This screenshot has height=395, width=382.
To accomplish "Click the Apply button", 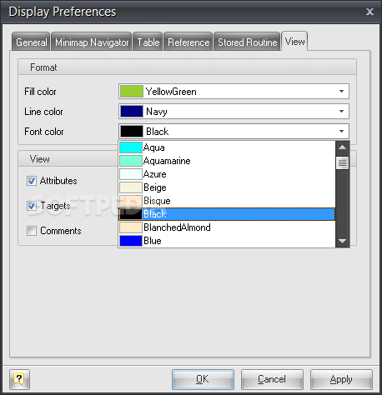I will coord(341,379).
